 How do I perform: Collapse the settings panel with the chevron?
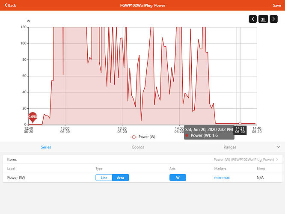pos(278,147)
